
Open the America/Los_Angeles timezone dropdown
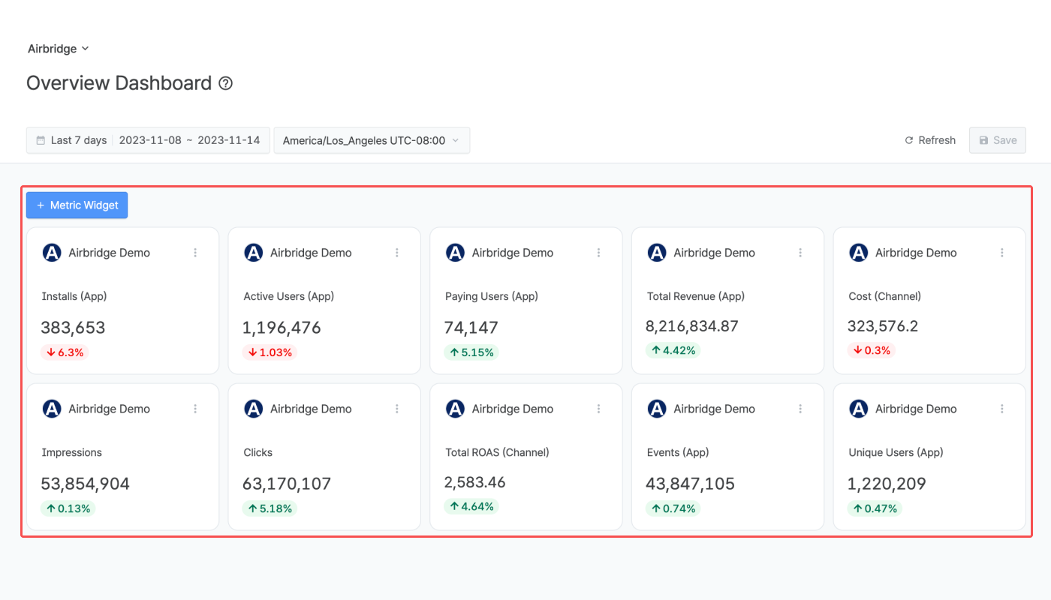coord(372,140)
